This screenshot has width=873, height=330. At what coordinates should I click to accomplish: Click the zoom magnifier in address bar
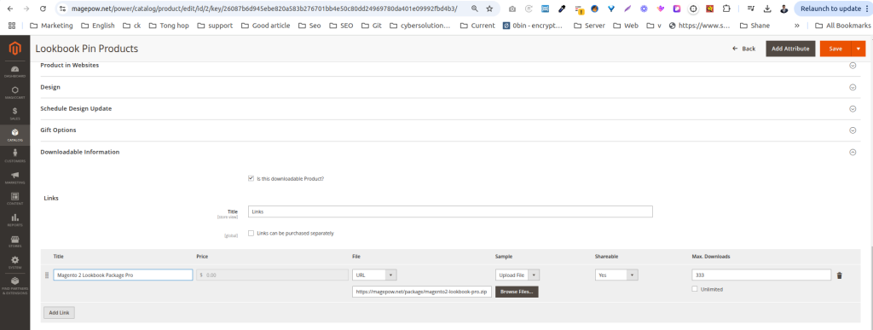[474, 9]
